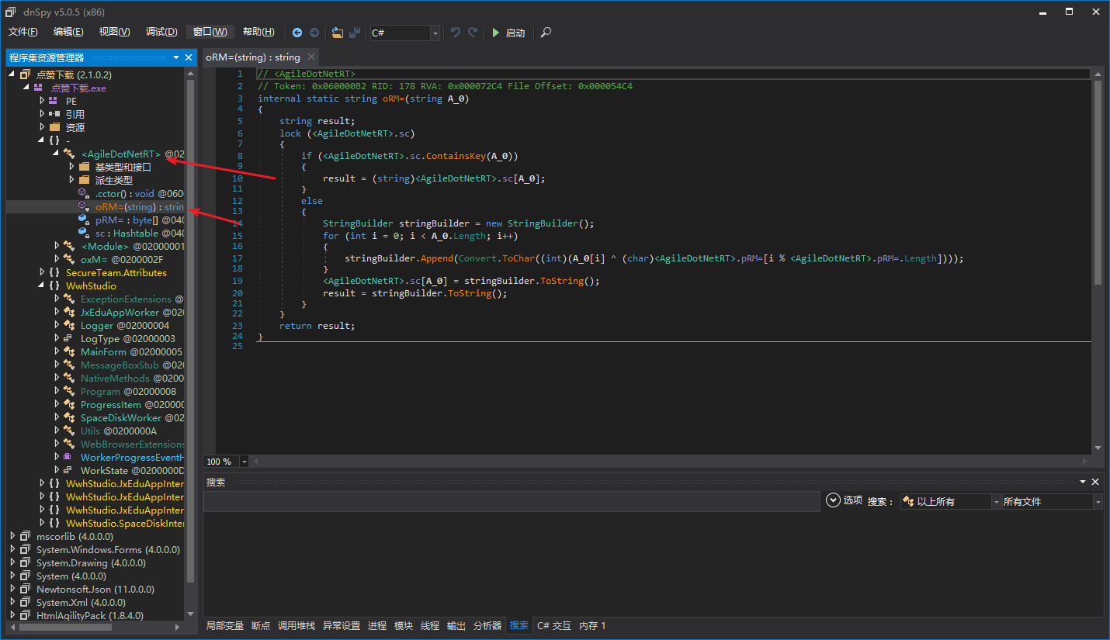The width and height of the screenshot is (1110, 640).
Task: Close the assembly explorer panel
Action: pos(189,57)
